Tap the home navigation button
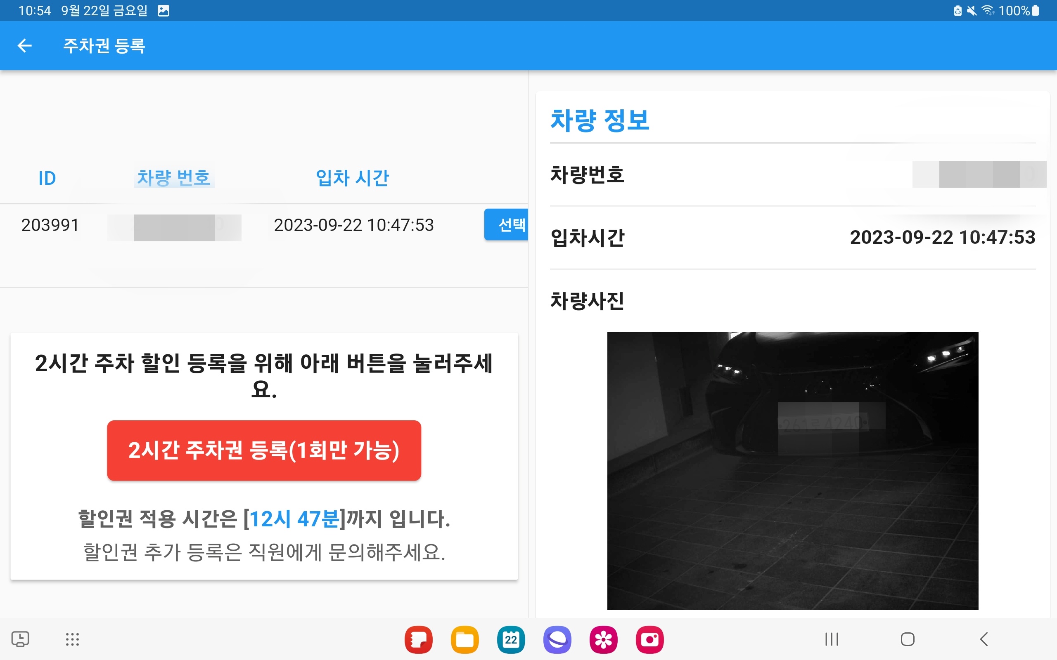The image size is (1057, 660). tap(908, 639)
